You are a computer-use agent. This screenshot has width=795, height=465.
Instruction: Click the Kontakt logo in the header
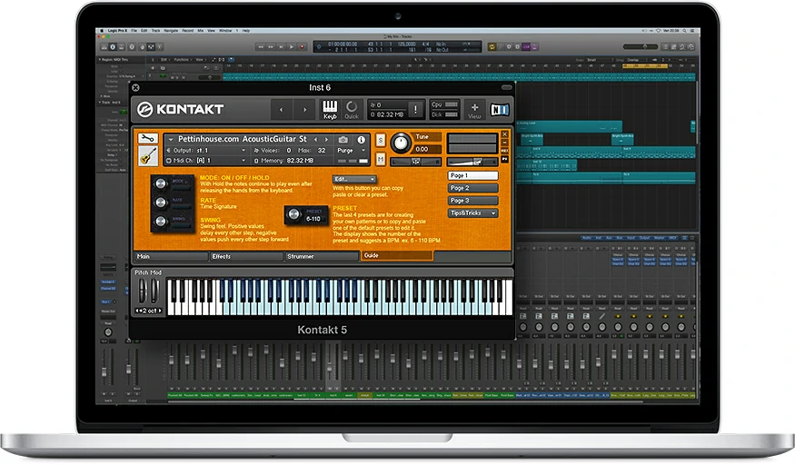point(181,109)
